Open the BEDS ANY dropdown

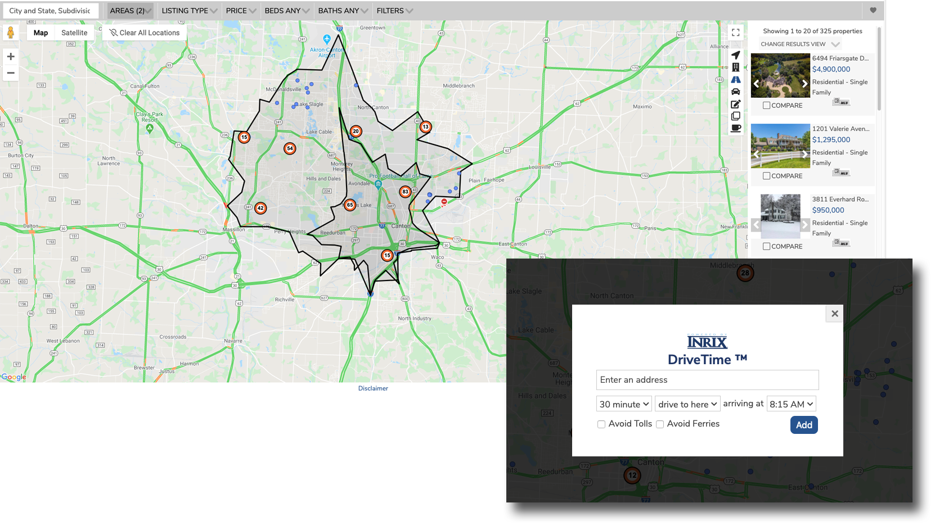[287, 11]
